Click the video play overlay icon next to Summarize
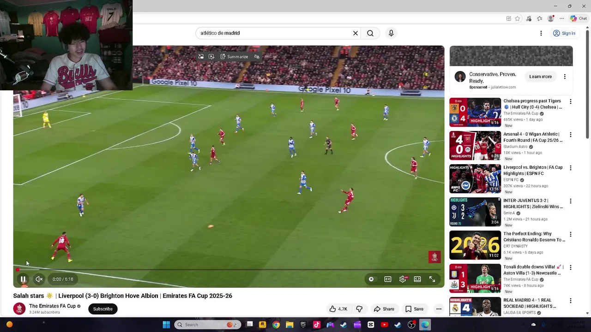 (x=211, y=57)
